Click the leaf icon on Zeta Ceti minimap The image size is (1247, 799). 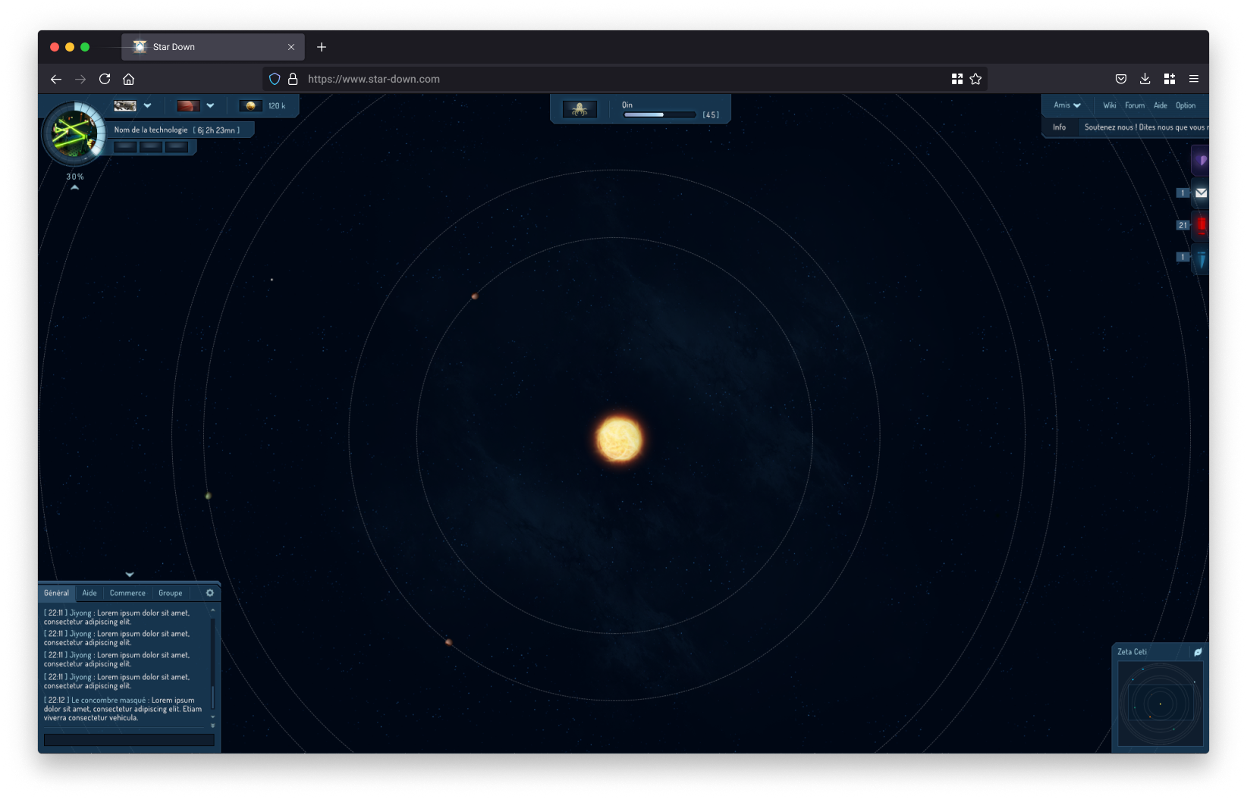(x=1198, y=652)
